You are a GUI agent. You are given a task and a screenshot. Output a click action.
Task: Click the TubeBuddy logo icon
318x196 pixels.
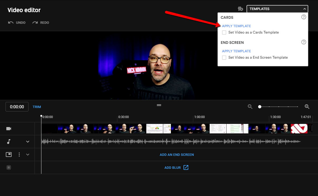point(240,9)
